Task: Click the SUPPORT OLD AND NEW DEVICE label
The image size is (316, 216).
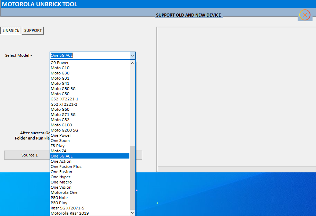Action: pos(189,15)
